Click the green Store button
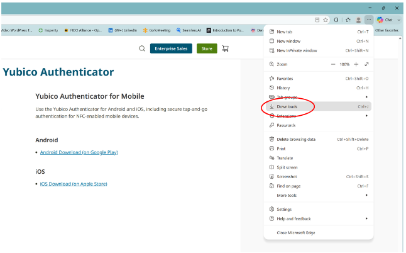Screen dimensions: 406x253 [x=207, y=48]
